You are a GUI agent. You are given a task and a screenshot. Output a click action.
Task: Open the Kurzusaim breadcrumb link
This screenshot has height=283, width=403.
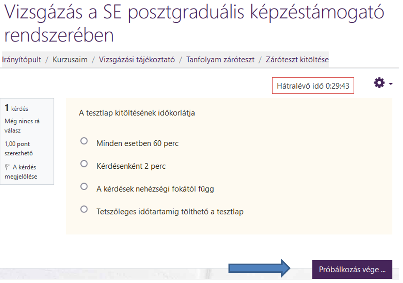70,60
